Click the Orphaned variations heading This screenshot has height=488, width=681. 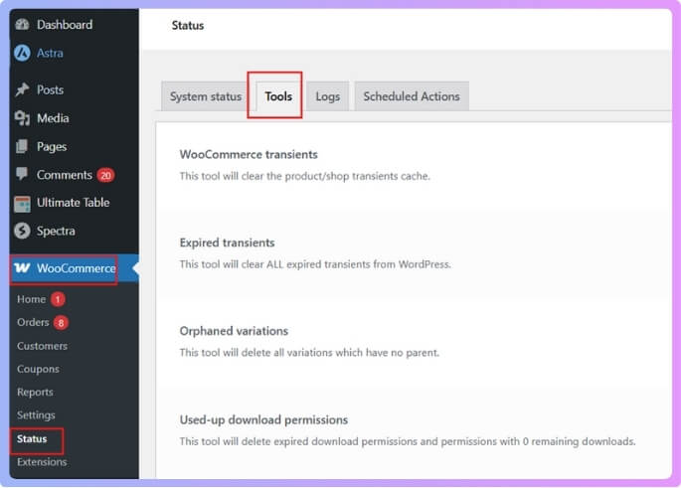234,331
